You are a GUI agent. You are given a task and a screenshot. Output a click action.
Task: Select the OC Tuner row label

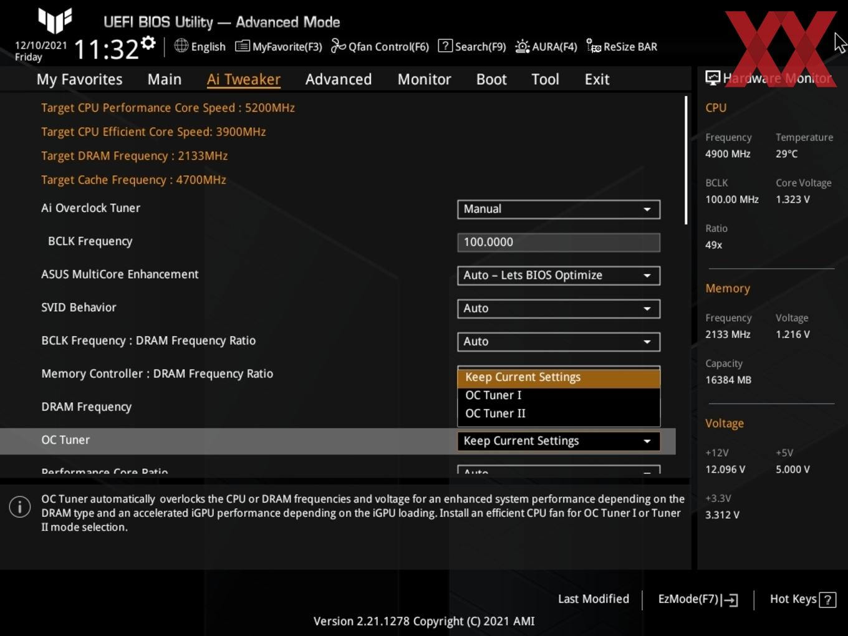click(x=65, y=440)
